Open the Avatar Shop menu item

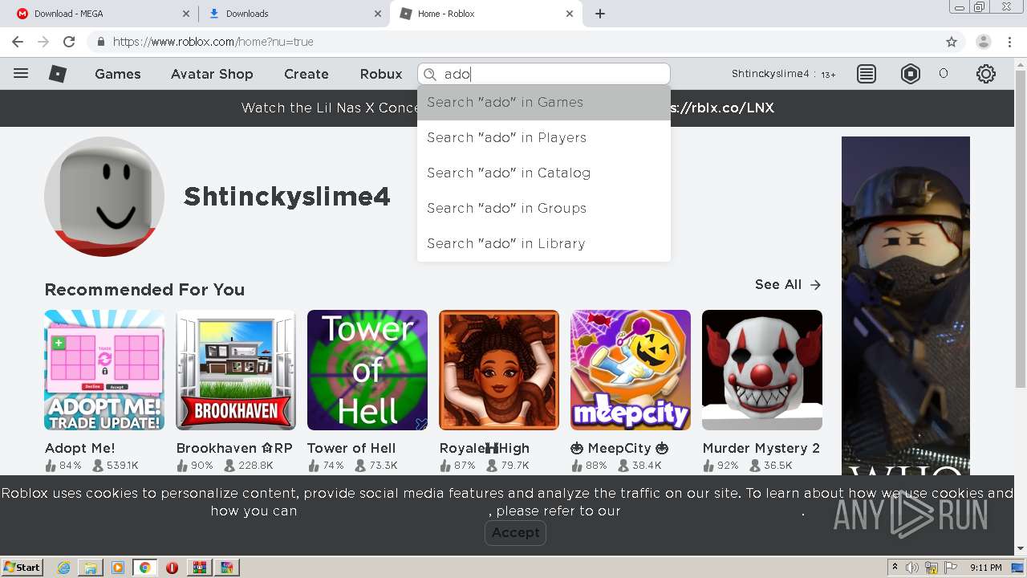[x=212, y=74]
